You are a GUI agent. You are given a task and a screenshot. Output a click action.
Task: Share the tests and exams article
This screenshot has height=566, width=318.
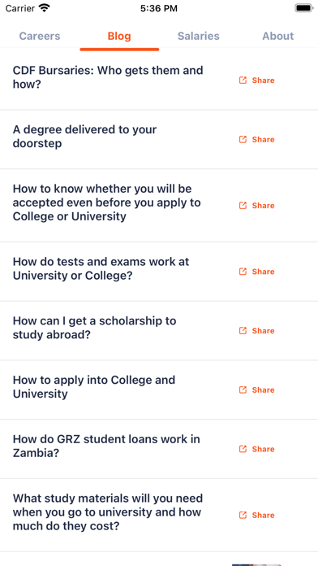(x=257, y=272)
